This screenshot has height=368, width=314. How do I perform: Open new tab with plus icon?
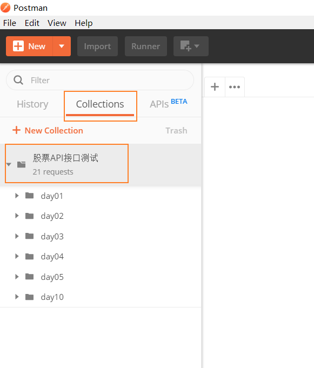pyautogui.click(x=215, y=87)
